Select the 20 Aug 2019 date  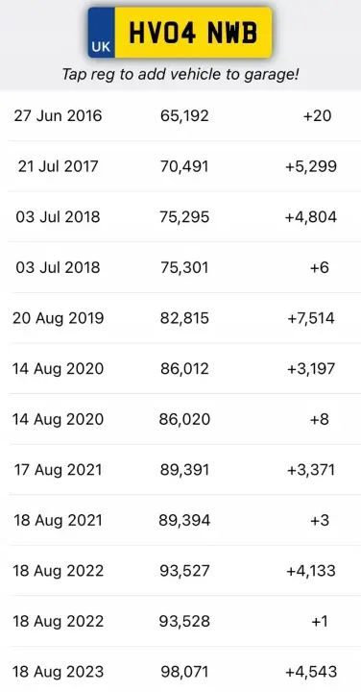(x=59, y=318)
